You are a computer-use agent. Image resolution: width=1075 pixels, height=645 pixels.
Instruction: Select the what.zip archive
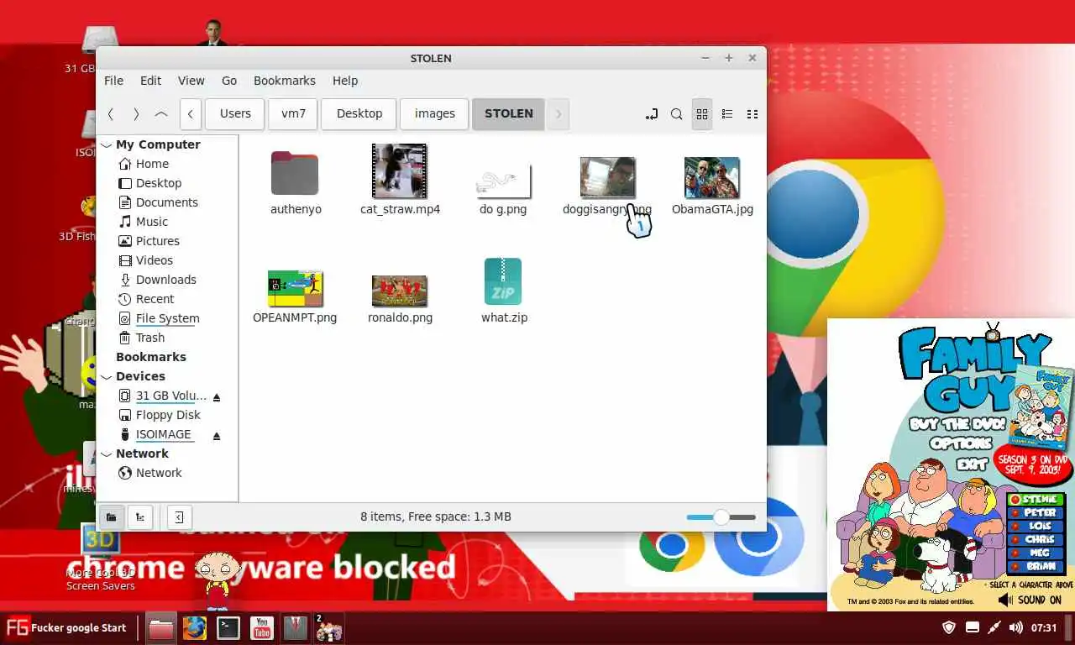point(504,291)
